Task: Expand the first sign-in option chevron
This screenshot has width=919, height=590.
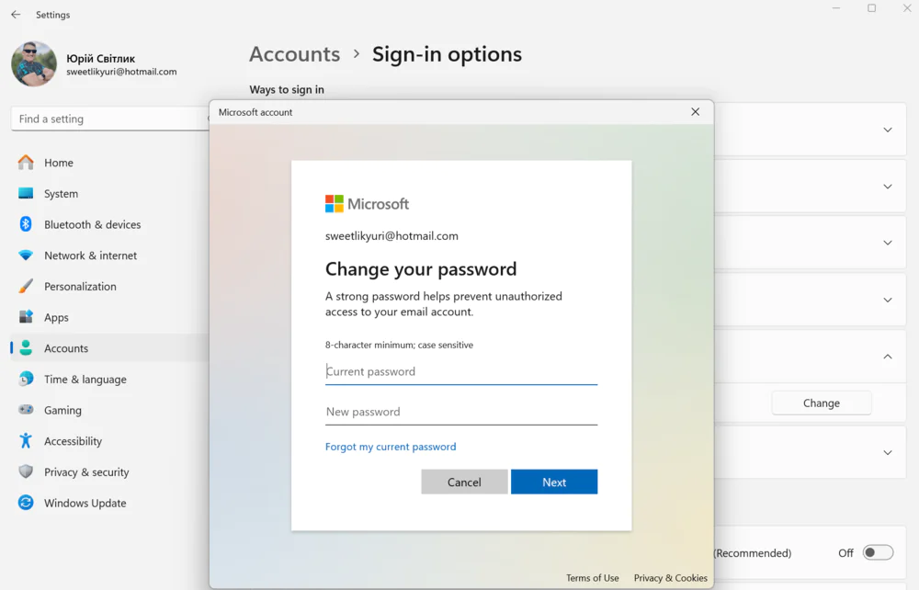Action: click(x=888, y=130)
